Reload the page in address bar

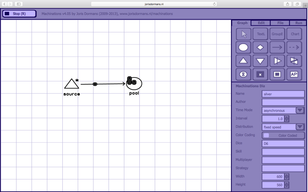[x=214, y=4]
